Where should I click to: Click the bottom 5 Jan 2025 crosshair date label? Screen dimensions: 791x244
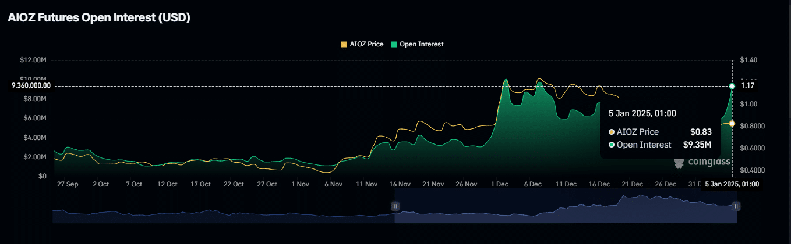(x=732, y=184)
